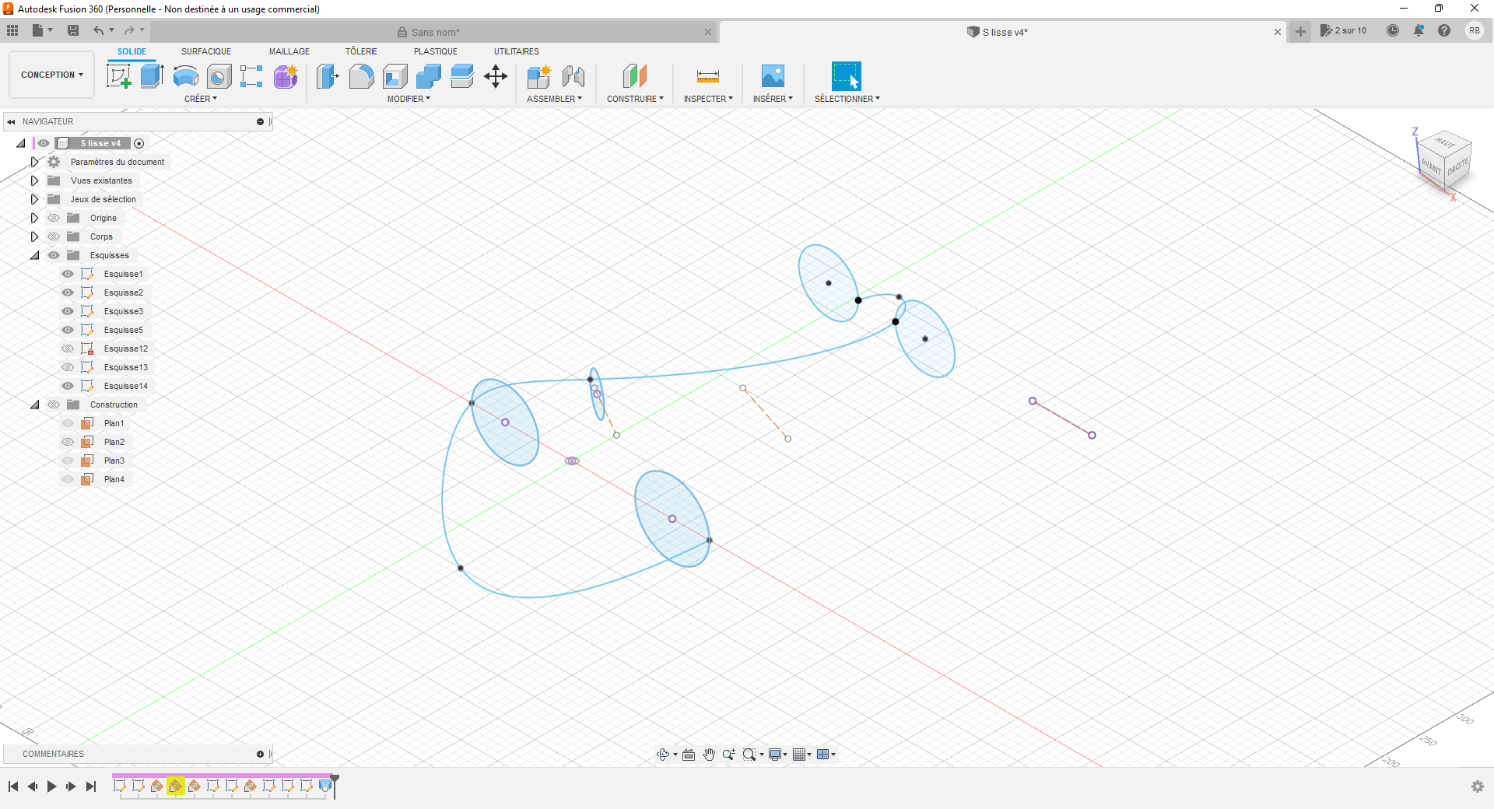Open the UTILITAIRES tab

[x=516, y=51]
